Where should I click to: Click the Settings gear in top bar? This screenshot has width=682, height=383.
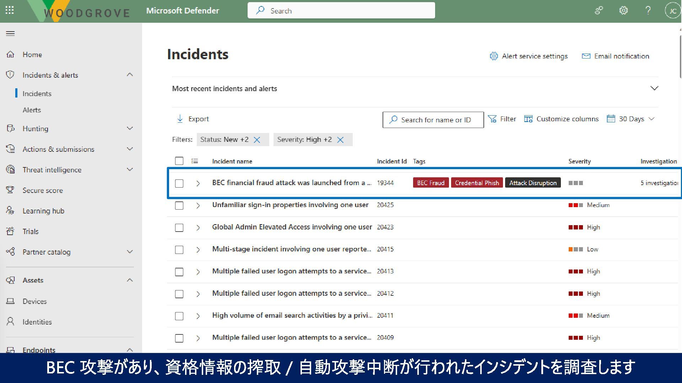coord(623,11)
